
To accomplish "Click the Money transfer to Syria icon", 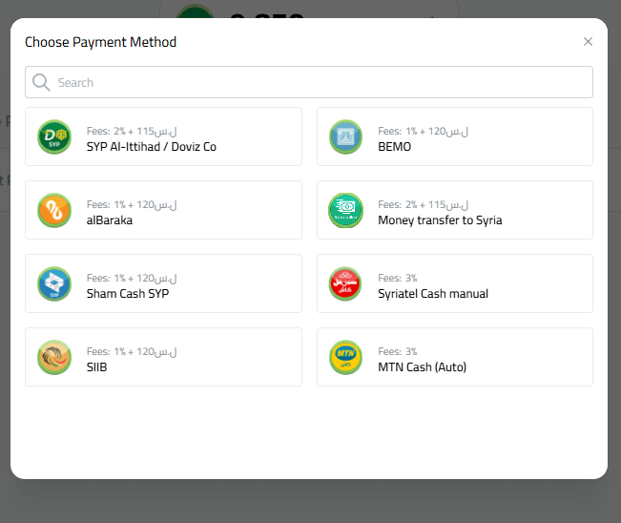I will (x=345, y=210).
